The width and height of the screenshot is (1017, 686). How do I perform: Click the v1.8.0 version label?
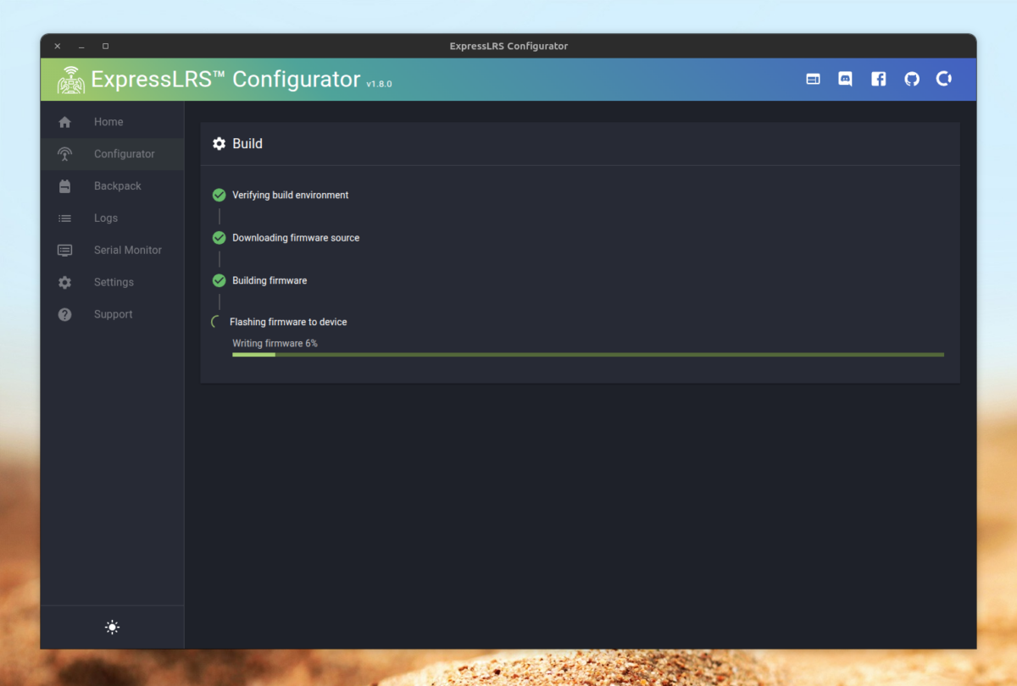(379, 84)
